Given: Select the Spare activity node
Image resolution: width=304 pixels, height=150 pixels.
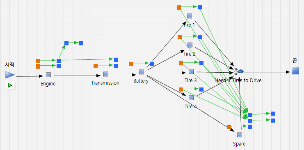Looking at the screenshot, I should click(240, 134).
